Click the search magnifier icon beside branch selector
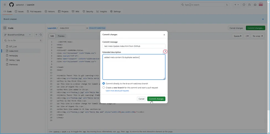This screenshot has width=270, height=134. pos(41,35)
